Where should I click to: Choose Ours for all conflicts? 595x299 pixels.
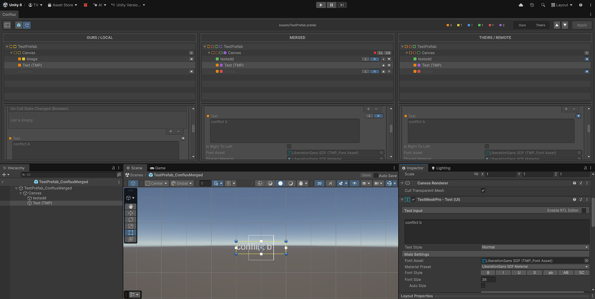(x=522, y=25)
